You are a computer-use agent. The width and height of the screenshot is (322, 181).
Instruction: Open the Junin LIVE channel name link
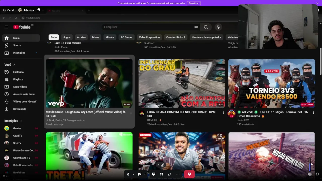244,120
